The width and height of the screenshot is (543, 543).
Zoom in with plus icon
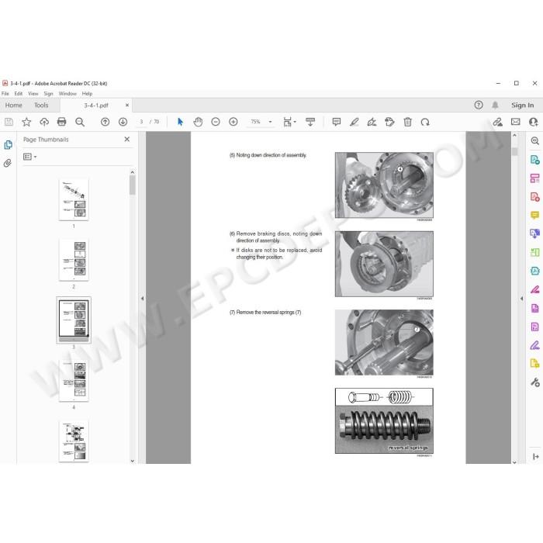(233, 122)
